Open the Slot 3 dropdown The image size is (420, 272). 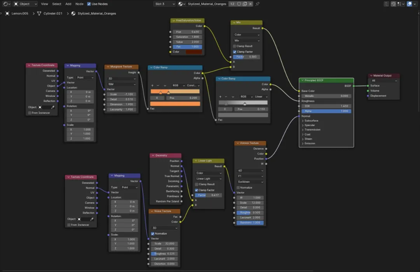point(165,4)
